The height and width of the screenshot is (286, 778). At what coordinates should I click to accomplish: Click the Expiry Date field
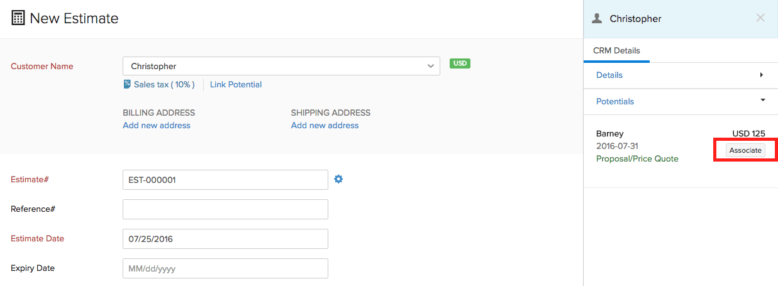tap(225, 268)
